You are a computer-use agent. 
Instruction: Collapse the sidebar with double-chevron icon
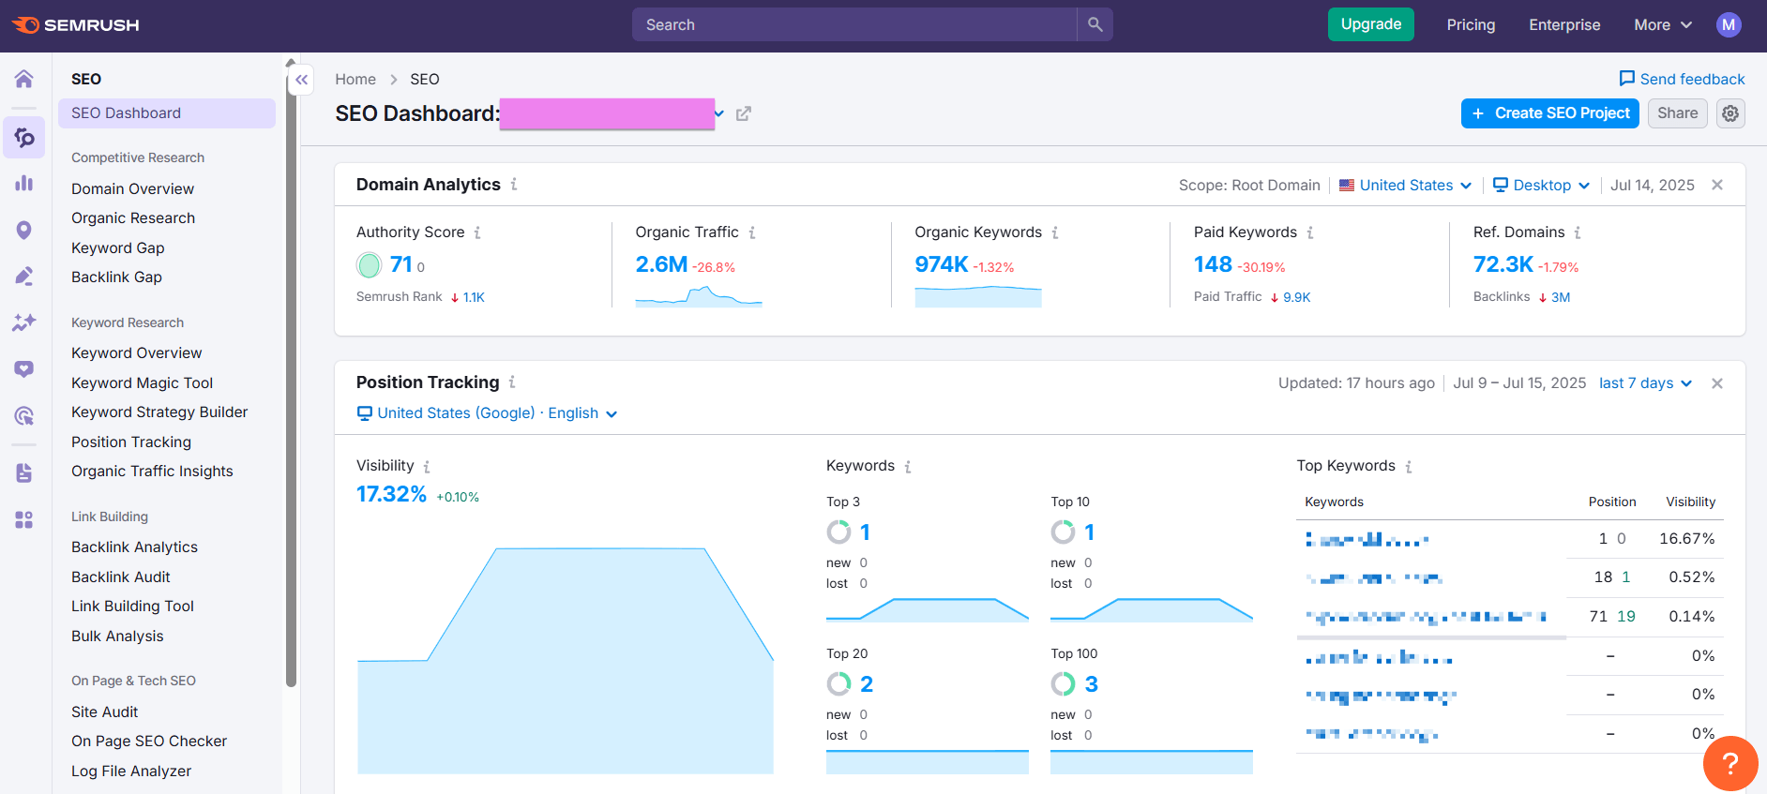301,80
